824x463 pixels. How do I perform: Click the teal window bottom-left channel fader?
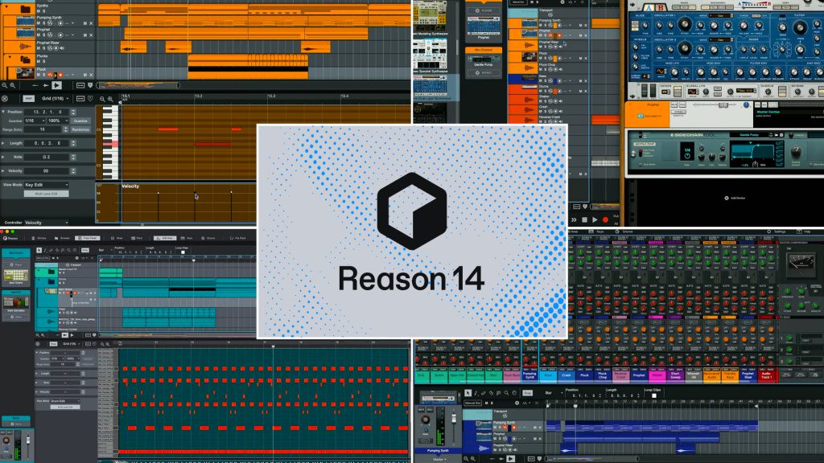(x=28, y=441)
